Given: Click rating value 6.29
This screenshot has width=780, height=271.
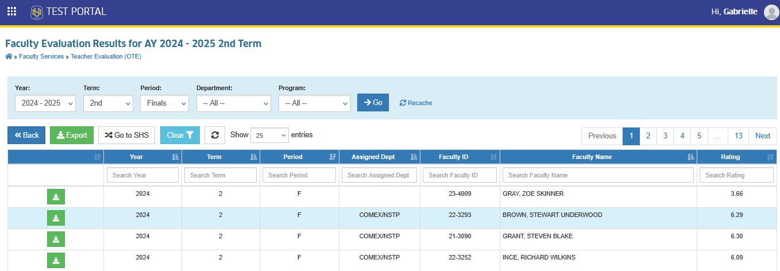Looking at the screenshot, I should tap(737, 215).
